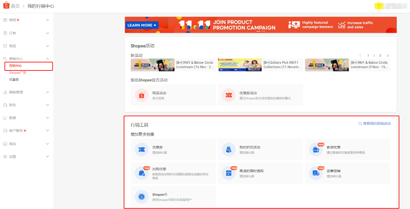Click the 商店的限时选购 card title
The image size is (410, 209).
(x=251, y=171)
